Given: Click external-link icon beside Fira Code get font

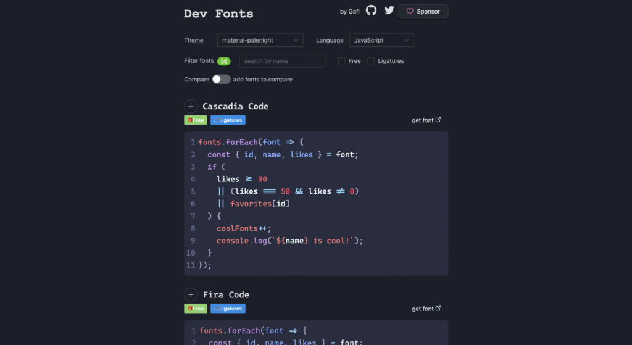Looking at the screenshot, I should tap(439, 309).
